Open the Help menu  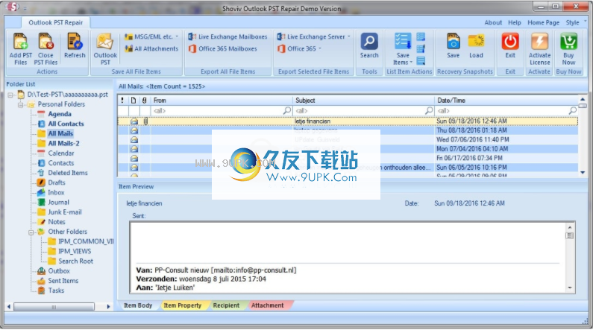[x=515, y=22]
